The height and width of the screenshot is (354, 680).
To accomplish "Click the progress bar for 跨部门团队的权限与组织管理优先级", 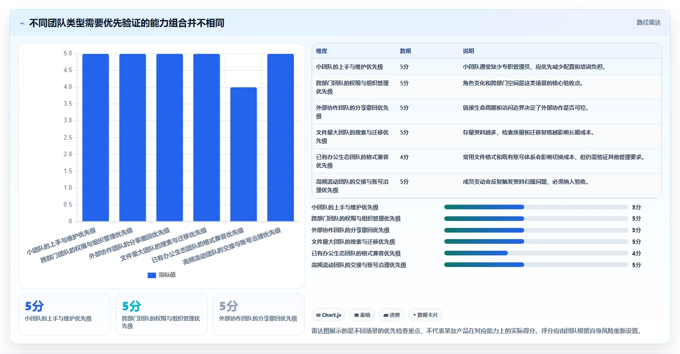I will click(x=536, y=219).
